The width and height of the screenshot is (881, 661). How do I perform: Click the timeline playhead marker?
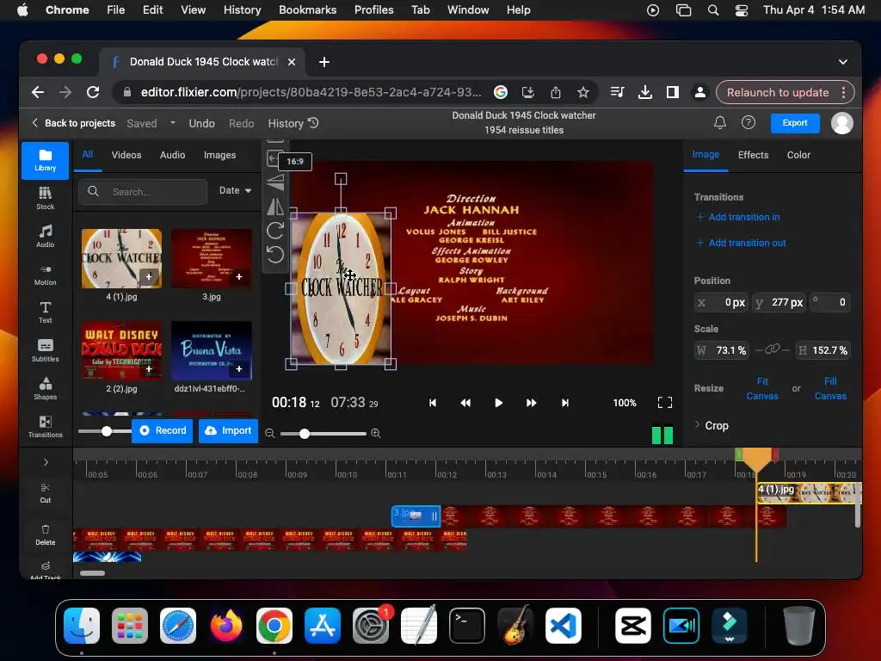pos(756,460)
